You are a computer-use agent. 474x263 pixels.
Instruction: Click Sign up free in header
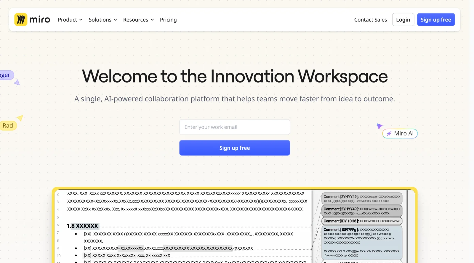[436, 20]
